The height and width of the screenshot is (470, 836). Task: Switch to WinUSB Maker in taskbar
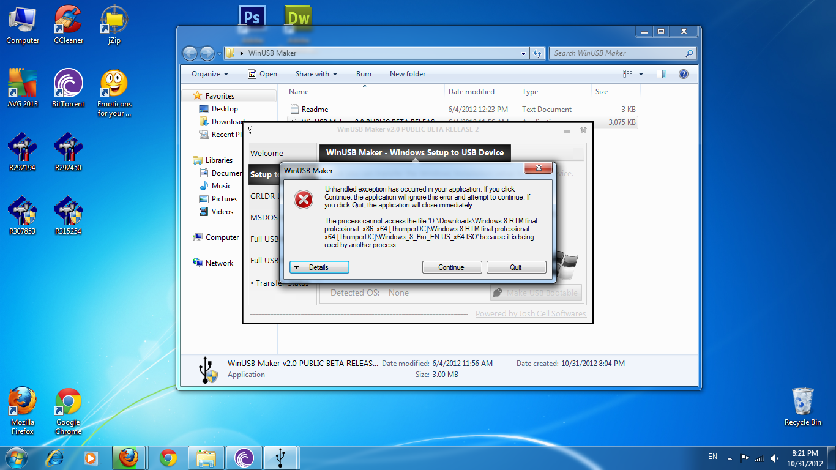point(280,457)
